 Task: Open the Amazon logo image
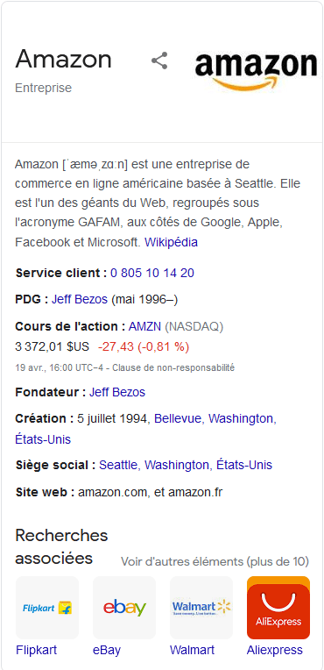pyautogui.click(x=256, y=72)
